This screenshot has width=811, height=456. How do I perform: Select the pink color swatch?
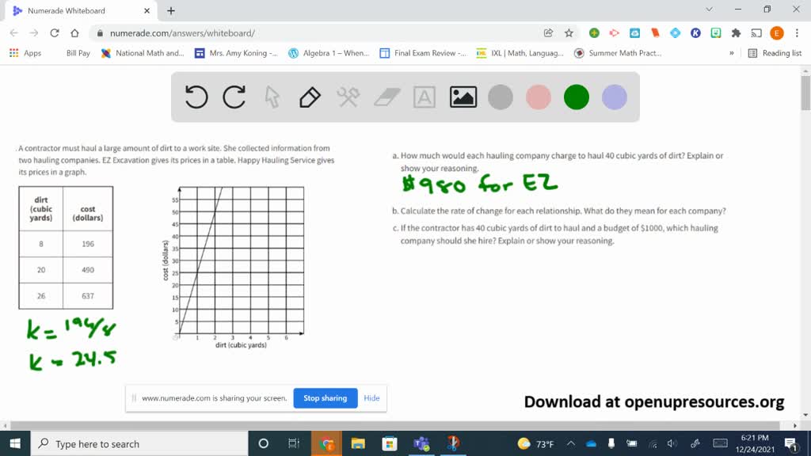(x=538, y=97)
